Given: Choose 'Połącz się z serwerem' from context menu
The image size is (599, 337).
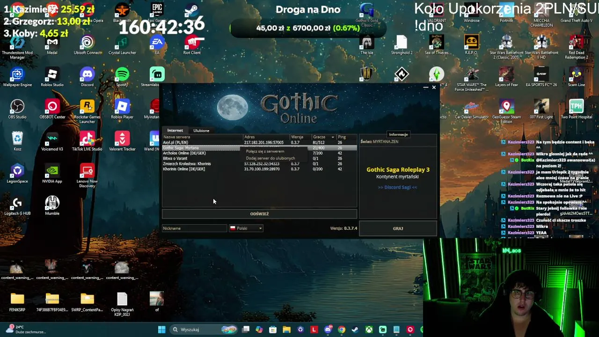Looking at the screenshot, I should click(x=265, y=152).
